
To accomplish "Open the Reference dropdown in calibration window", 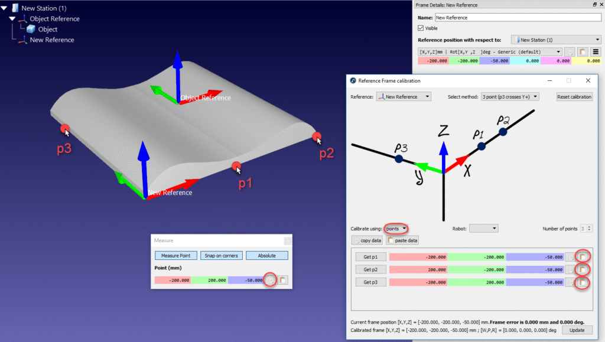I will tap(404, 96).
